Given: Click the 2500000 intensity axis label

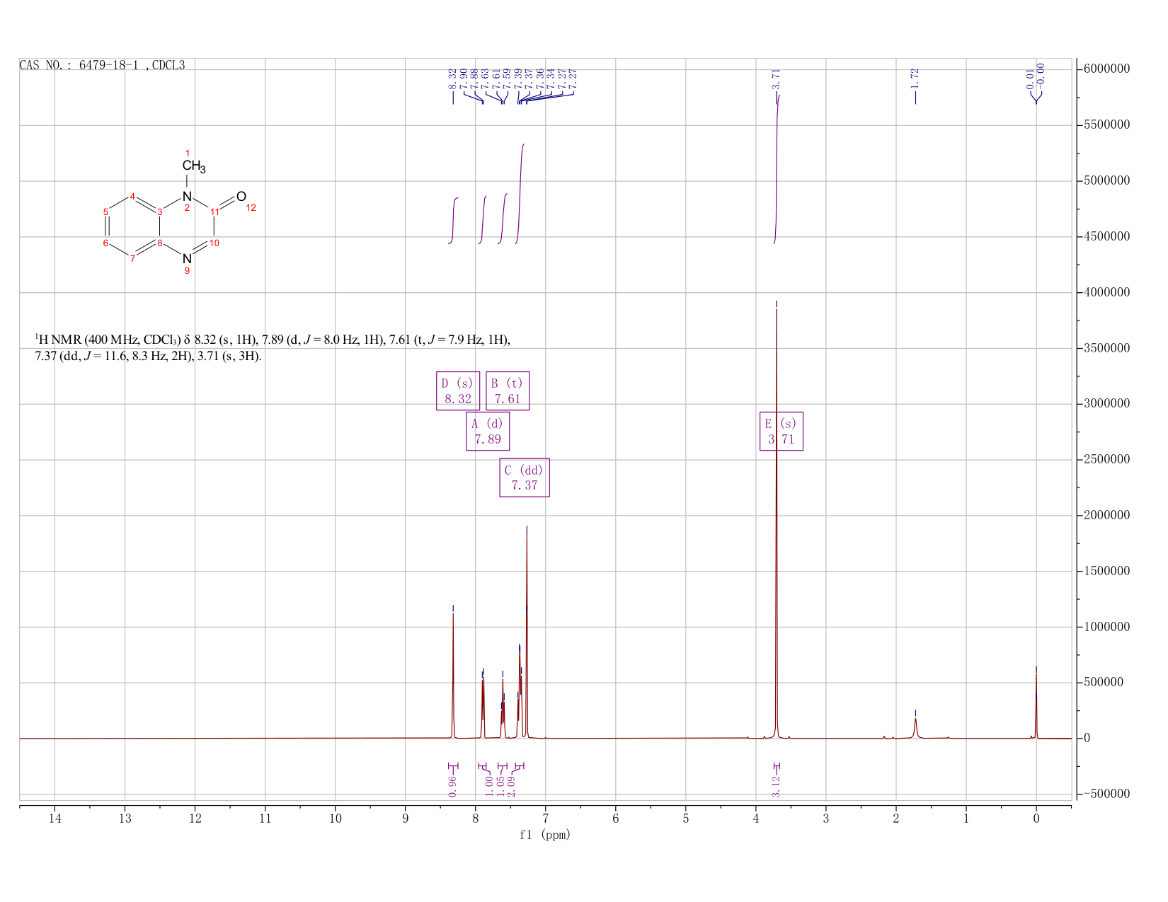Looking at the screenshot, I should click(1106, 460).
